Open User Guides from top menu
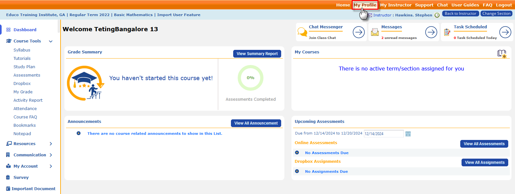This screenshot has height=194, width=515. [465, 5]
